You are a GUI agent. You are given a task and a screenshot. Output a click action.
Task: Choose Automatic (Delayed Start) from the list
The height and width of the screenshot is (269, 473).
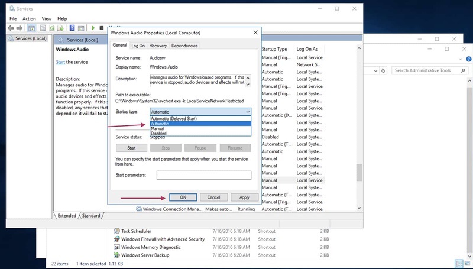200,119
